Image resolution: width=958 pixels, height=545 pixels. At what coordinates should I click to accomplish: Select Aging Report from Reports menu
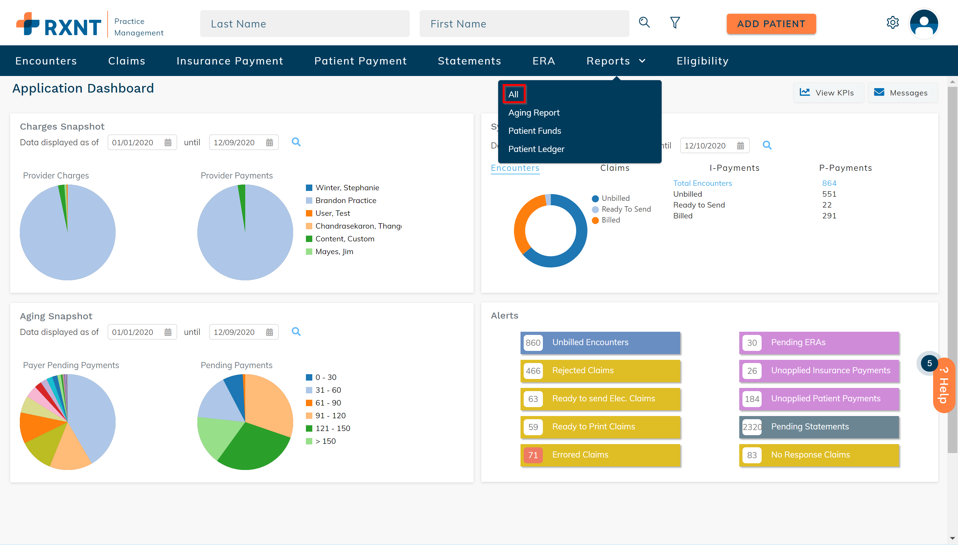(534, 113)
